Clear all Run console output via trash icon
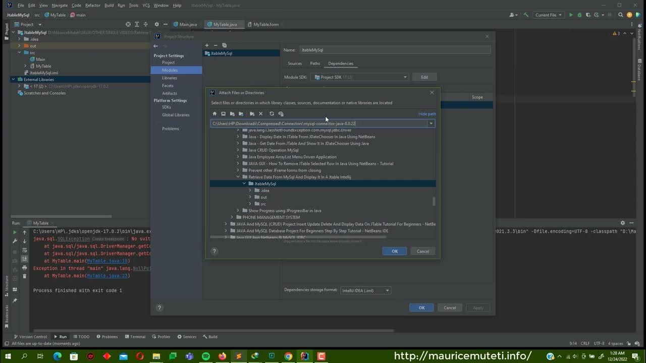The width and height of the screenshot is (646, 363). click(24, 276)
